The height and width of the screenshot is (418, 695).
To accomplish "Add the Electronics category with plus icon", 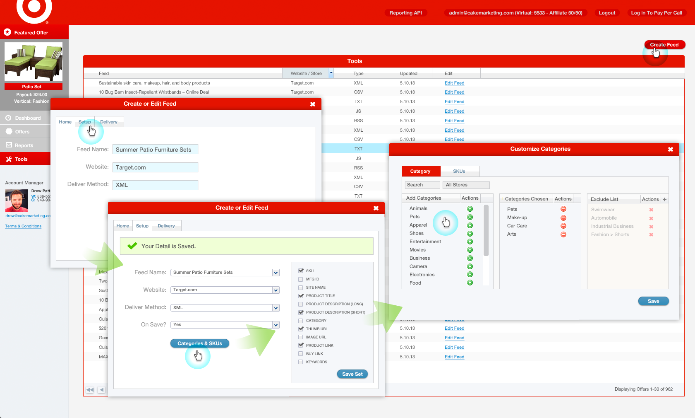I will (470, 274).
